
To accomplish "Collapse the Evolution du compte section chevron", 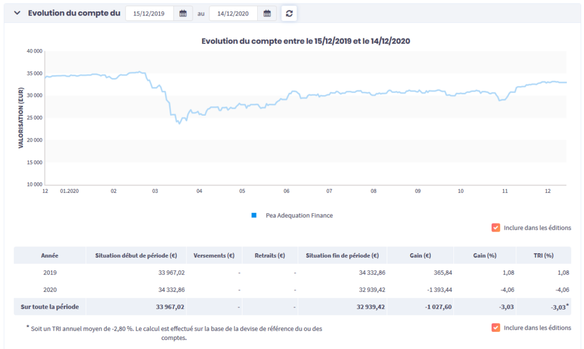I will [17, 13].
